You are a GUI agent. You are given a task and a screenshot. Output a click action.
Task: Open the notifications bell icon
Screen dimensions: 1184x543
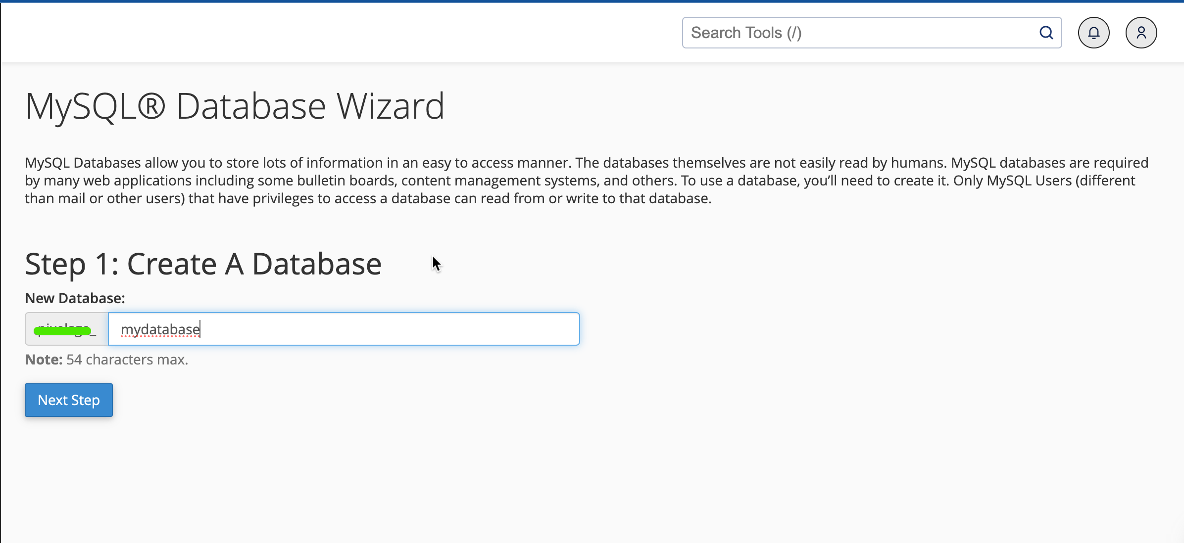click(1093, 33)
